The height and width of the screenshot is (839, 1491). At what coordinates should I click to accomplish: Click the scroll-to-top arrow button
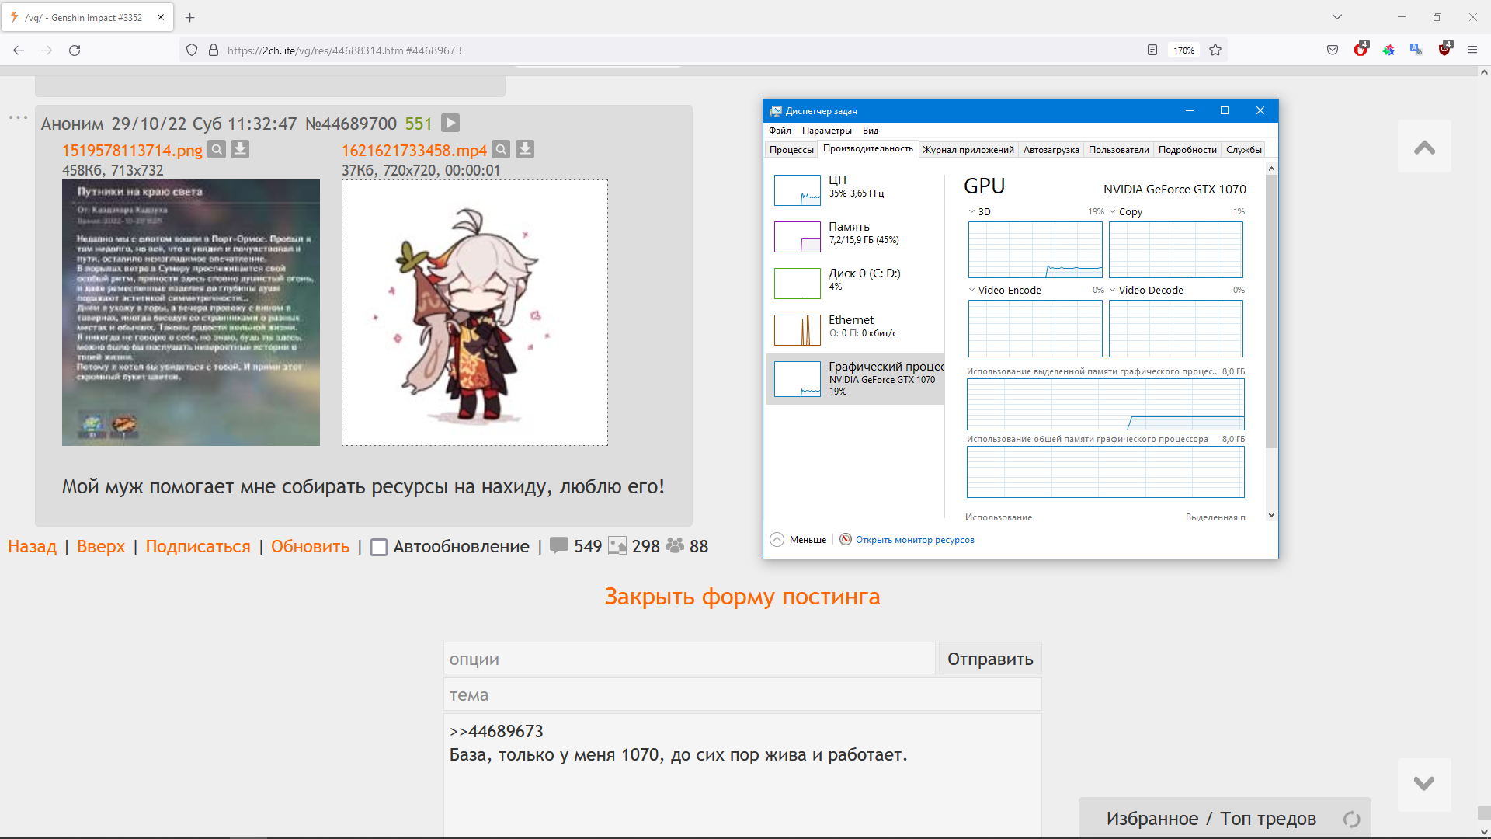tap(1423, 147)
